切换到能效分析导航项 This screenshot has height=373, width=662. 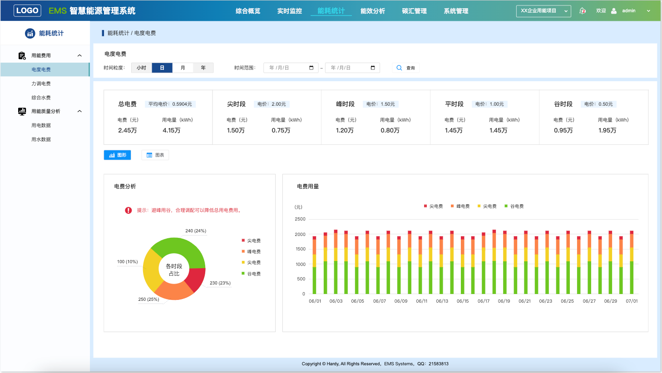tap(372, 10)
